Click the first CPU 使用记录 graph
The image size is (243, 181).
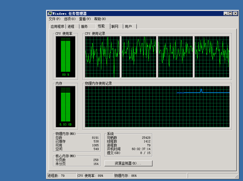pyautogui.click(x=102, y=57)
